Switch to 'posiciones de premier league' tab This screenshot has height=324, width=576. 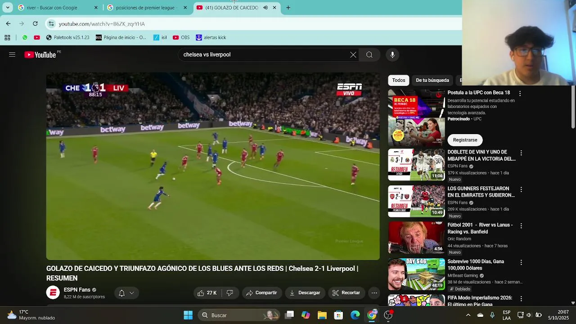pyautogui.click(x=146, y=8)
